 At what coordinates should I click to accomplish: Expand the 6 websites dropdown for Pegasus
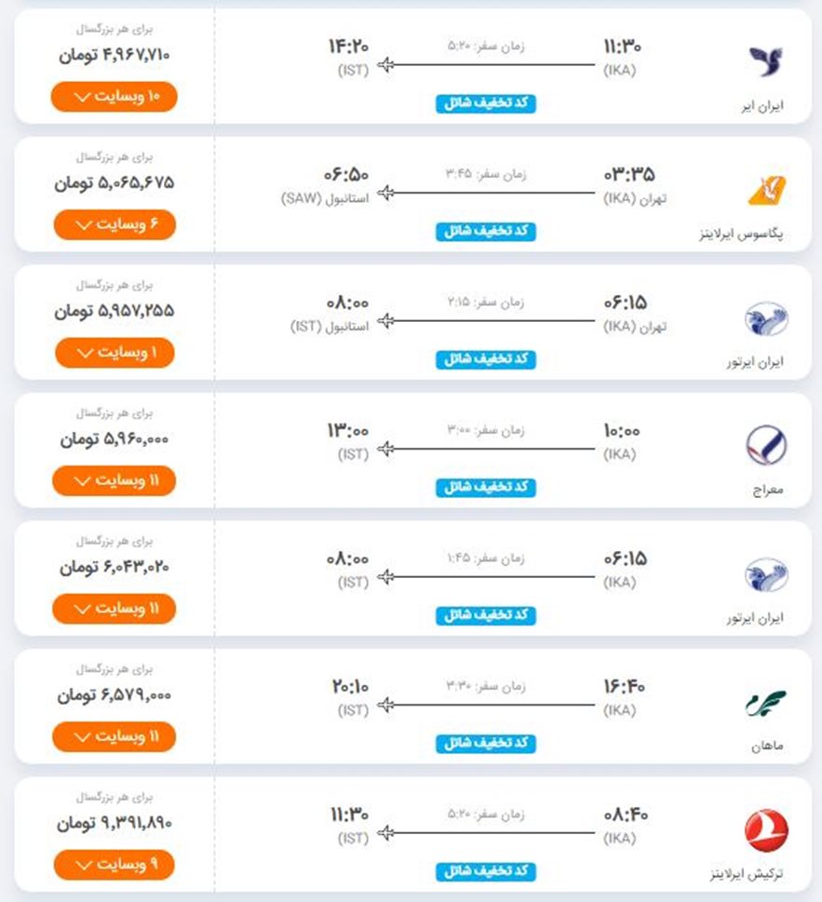(114, 225)
